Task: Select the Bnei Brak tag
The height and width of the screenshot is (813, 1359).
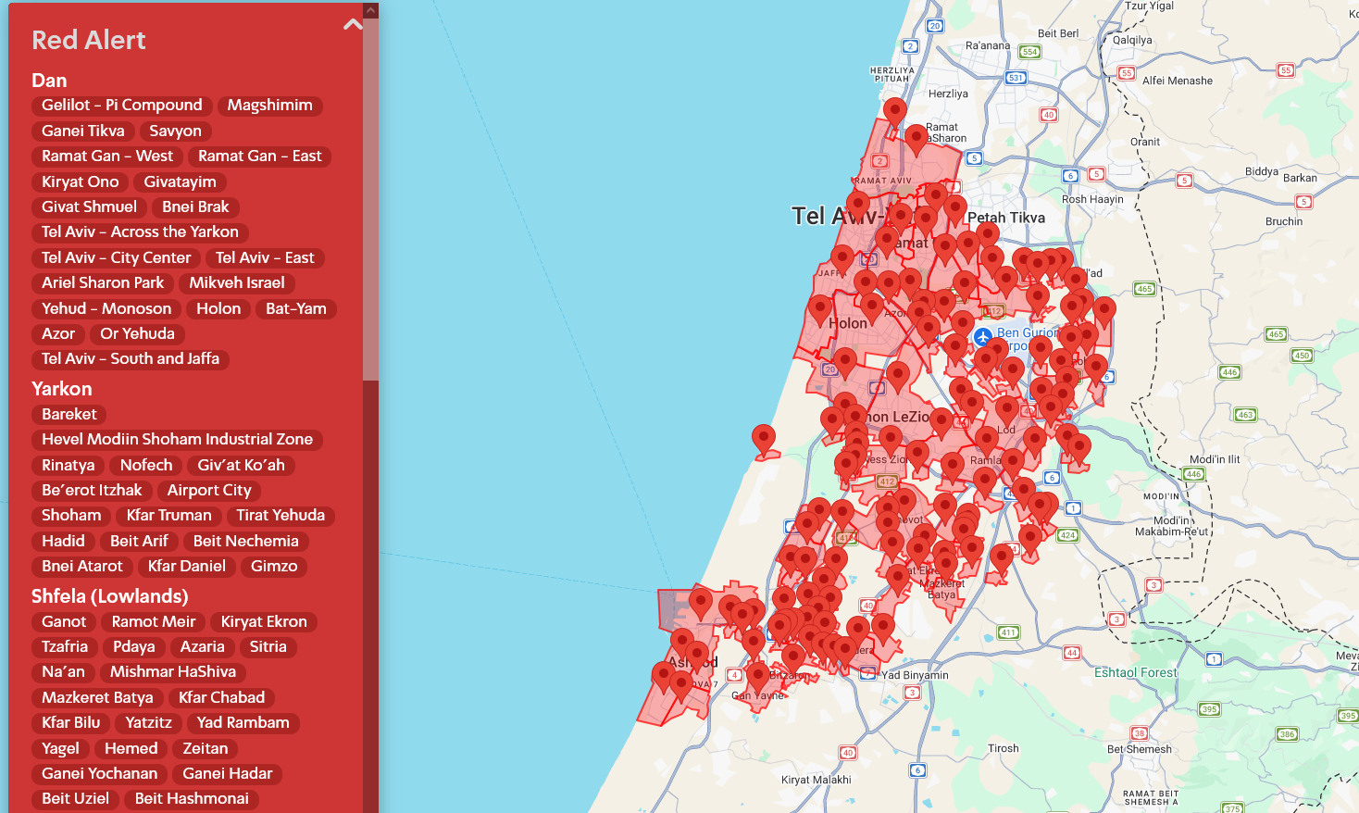Action: (195, 207)
